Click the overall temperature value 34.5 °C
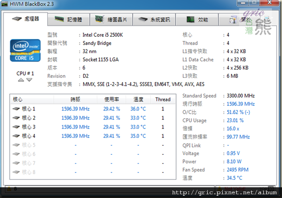Viewport: 282px width, 198px height. click(x=234, y=178)
